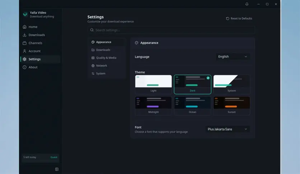This screenshot has width=300, height=174.
Task: Click the green checkmark on Dark theme
Action: coord(208,78)
